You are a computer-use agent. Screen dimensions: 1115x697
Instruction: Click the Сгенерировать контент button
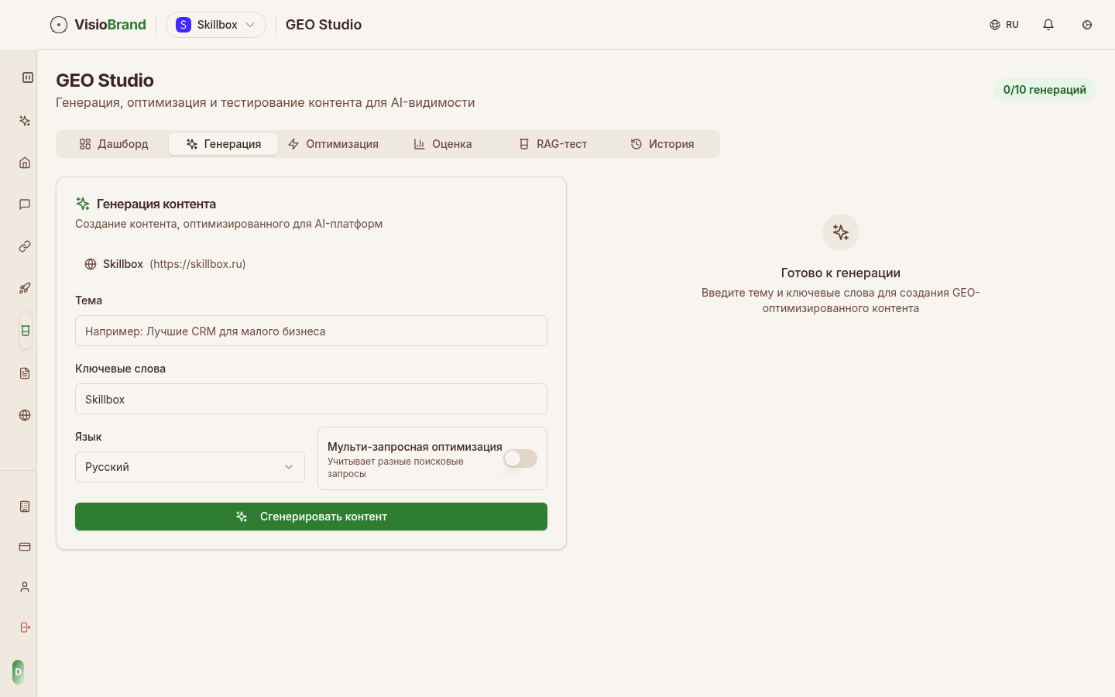311,517
